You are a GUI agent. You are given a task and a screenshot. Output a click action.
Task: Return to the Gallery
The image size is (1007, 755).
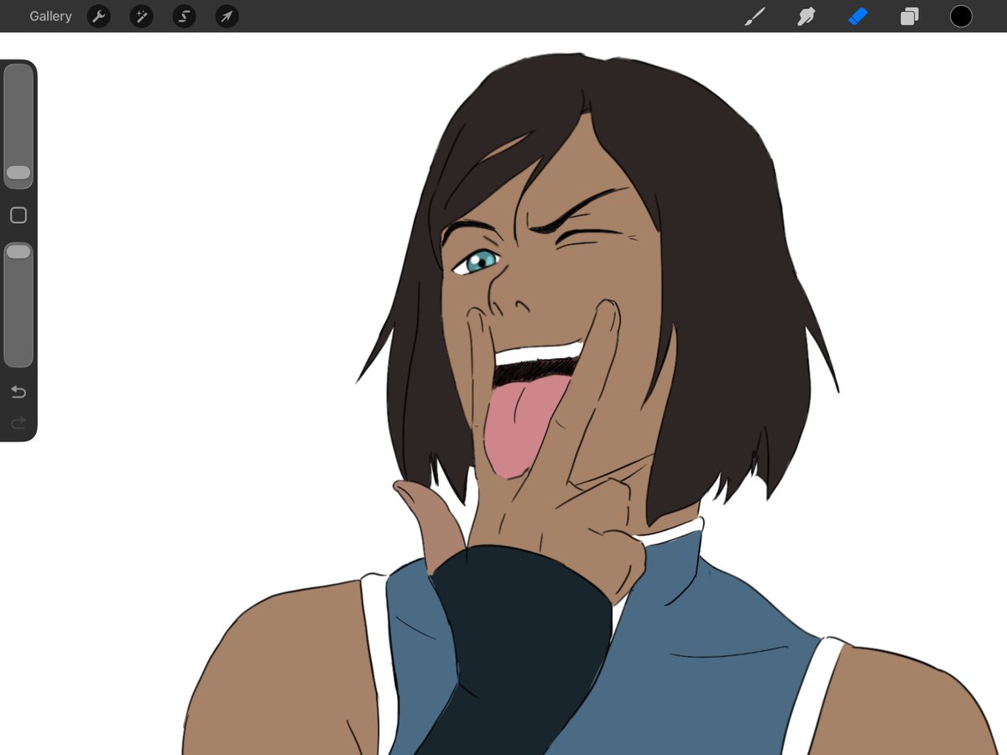tap(50, 16)
